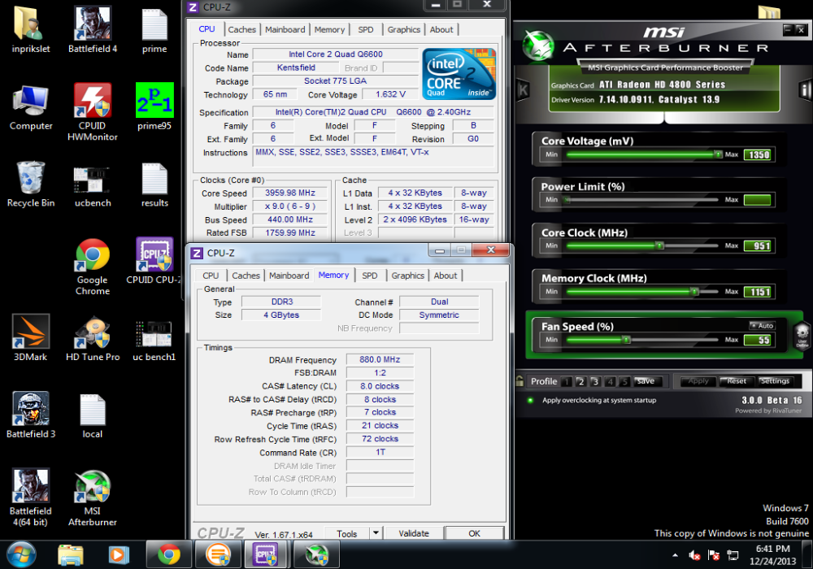The width and height of the screenshot is (813, 569).
Task: Launch Battlefield 4 desktop shortcut
Action: coord(93,29)
